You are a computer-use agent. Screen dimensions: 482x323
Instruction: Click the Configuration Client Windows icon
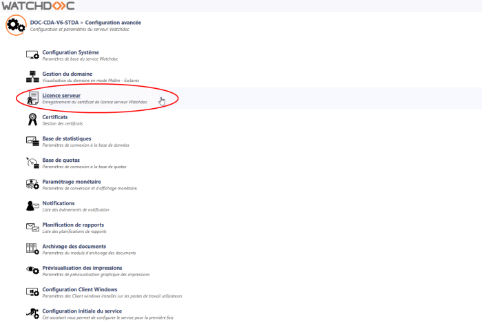click(32, 292)
